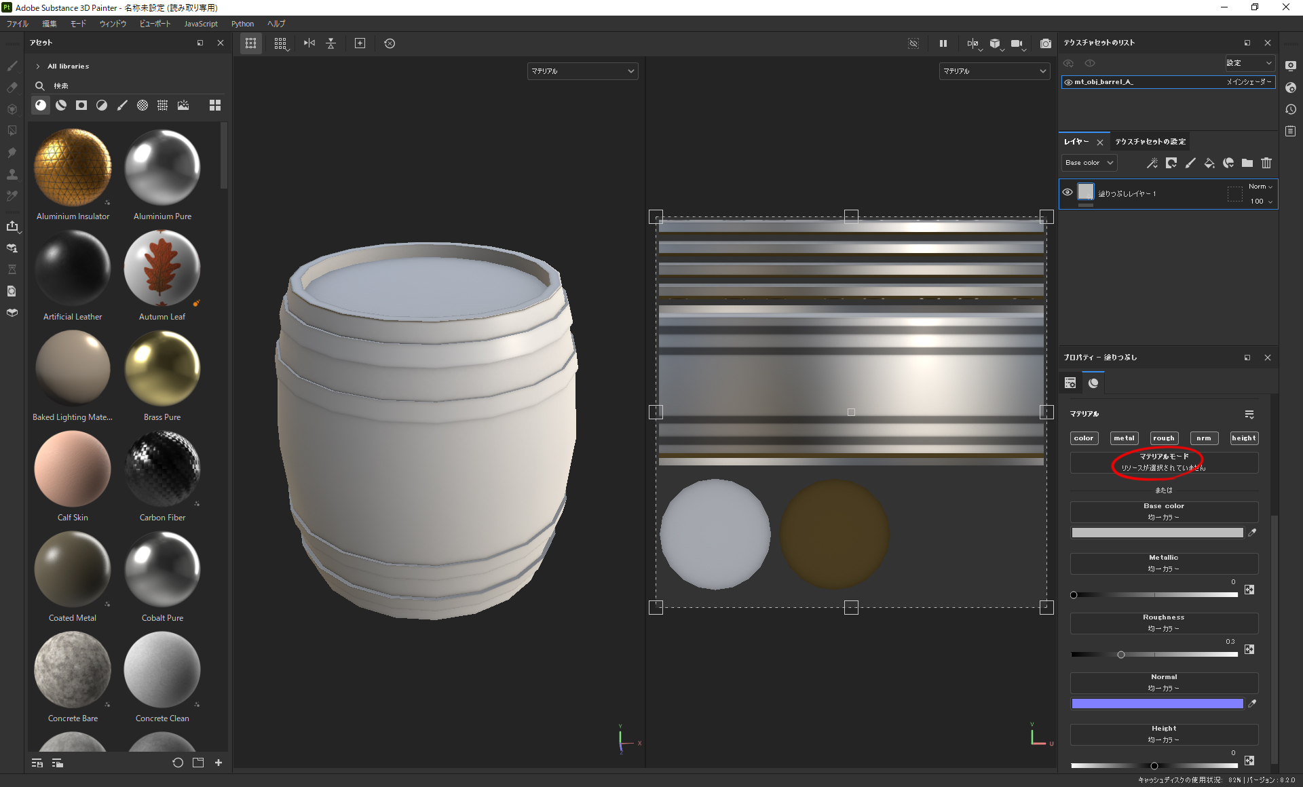This screenshot has width=1303, height=787.
Task: Open the ウィンドウ menu
Action: [113, 24]
